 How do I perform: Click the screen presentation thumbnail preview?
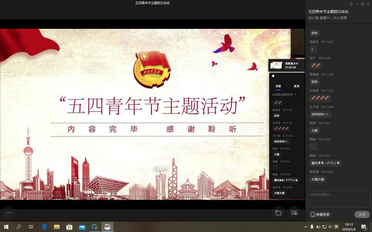point(276,65)
